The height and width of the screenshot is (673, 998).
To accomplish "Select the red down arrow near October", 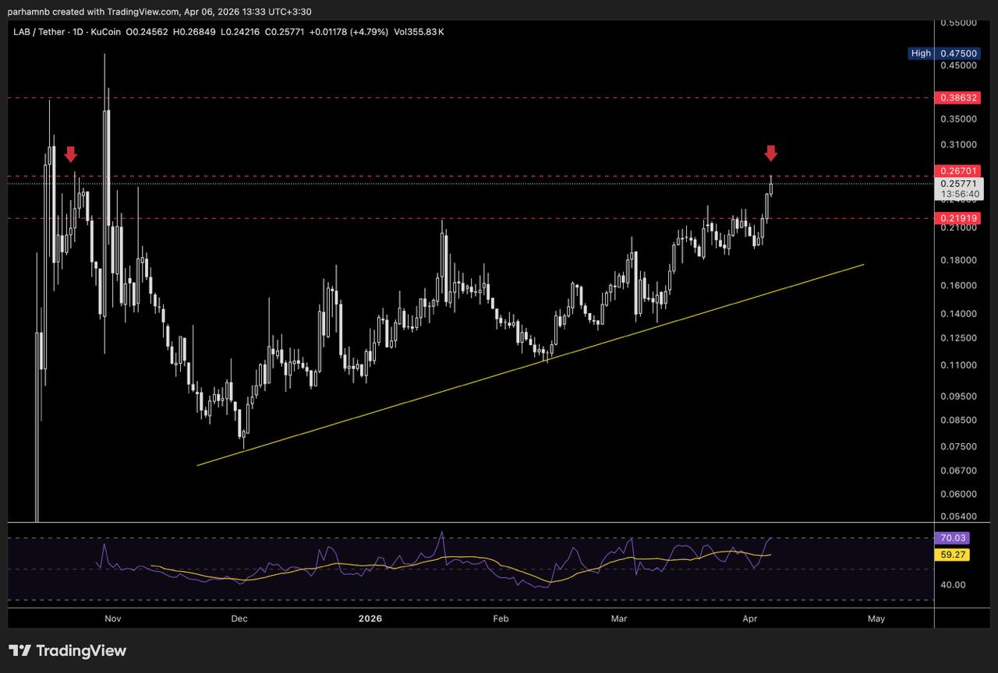I will (71, 154).
